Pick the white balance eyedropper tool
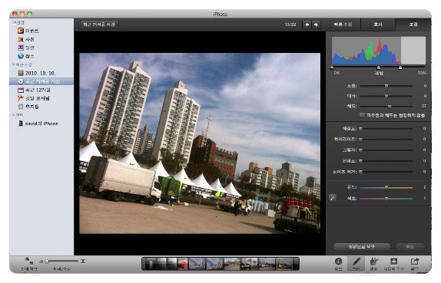The height and width of the screenshot is (283, 441). [333, 198]
